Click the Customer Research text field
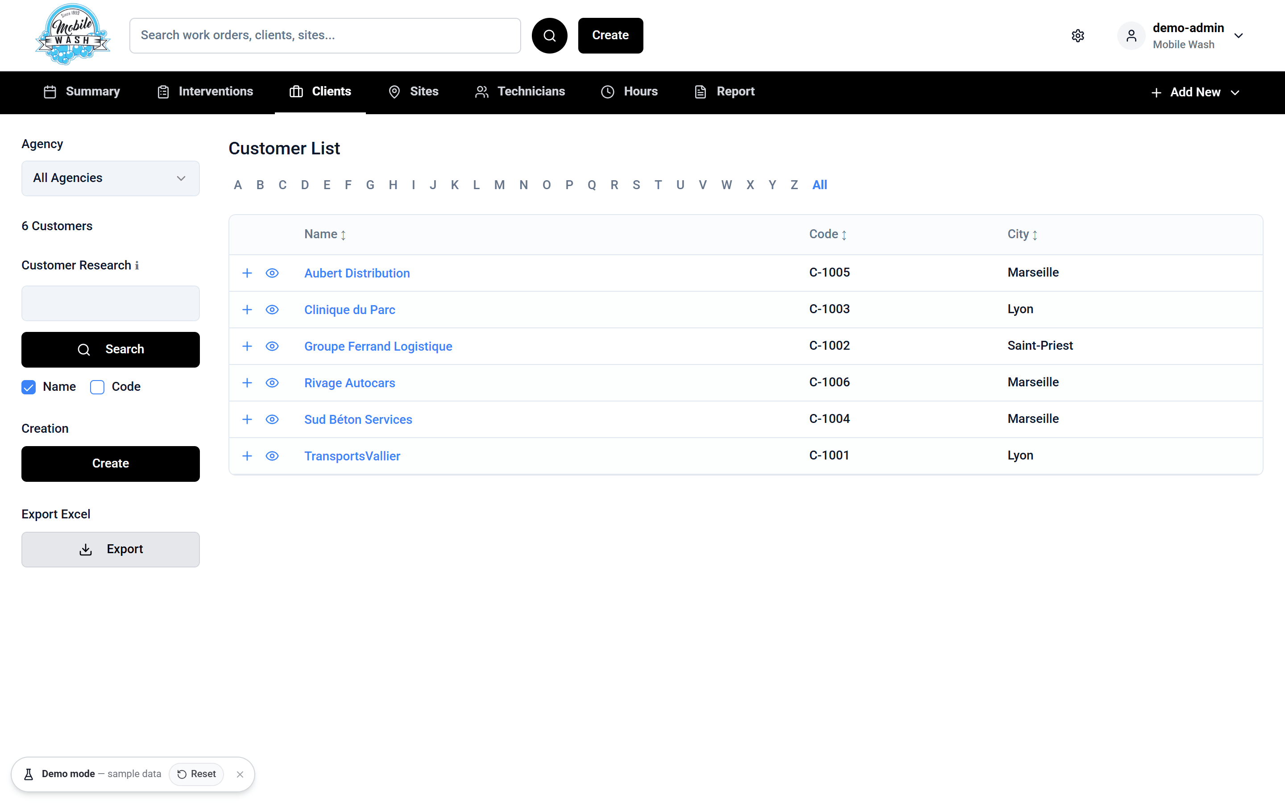1285x803 pixels. pyautogui.click(x=111, y=303)
